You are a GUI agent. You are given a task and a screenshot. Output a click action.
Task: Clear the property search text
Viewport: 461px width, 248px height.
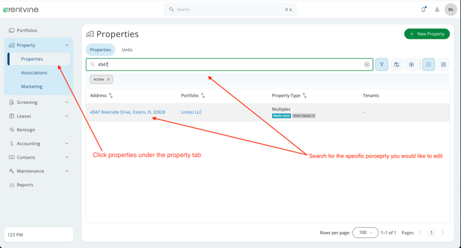367,64
